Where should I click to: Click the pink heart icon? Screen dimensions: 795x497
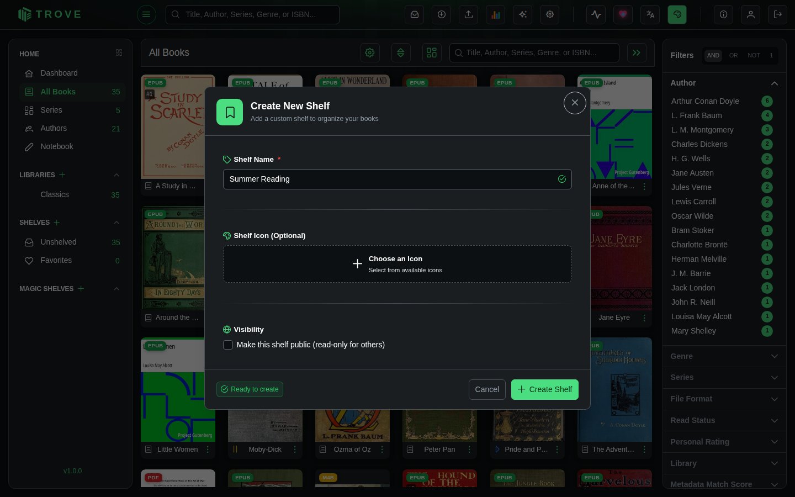click(623, 14)
